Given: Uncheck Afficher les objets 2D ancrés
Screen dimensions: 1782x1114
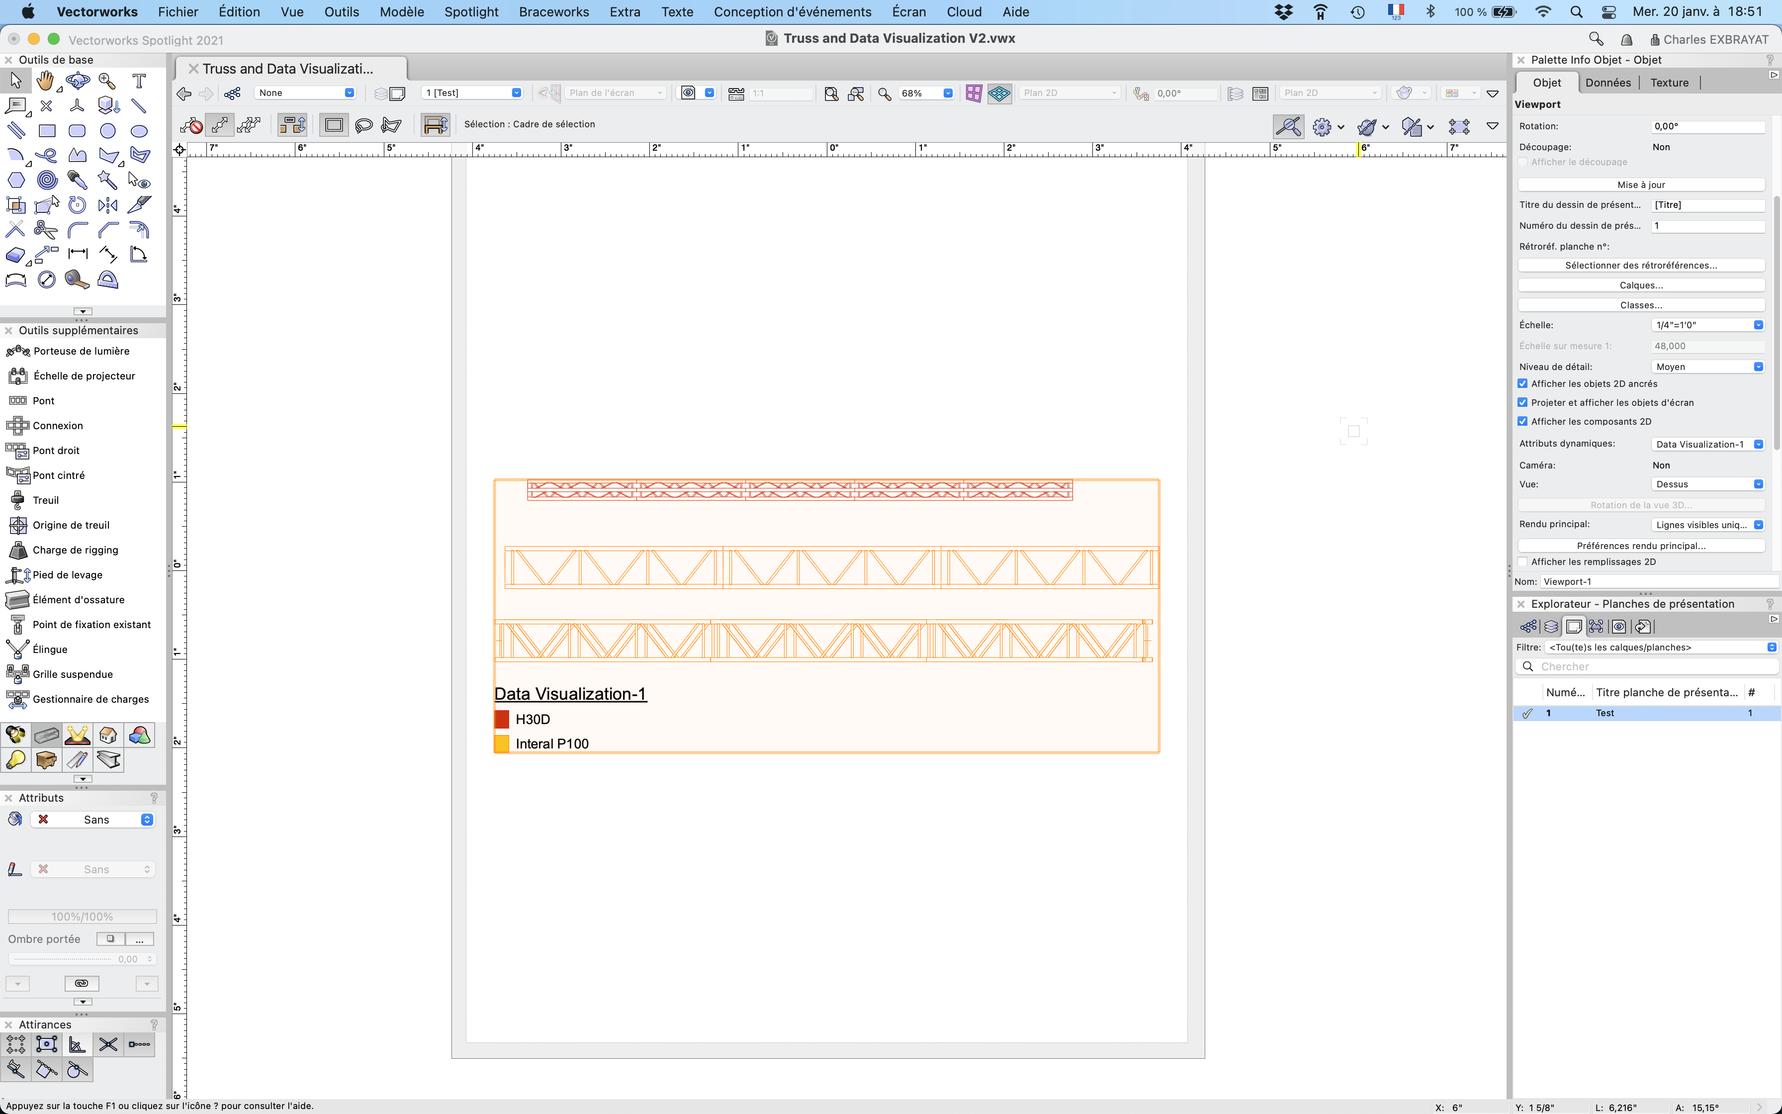Looking at the screenshot, I should [x=1523, y=384].
